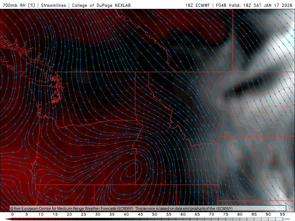Click the '80' value on color scale

pyautogui.click(x=240, y=214)
